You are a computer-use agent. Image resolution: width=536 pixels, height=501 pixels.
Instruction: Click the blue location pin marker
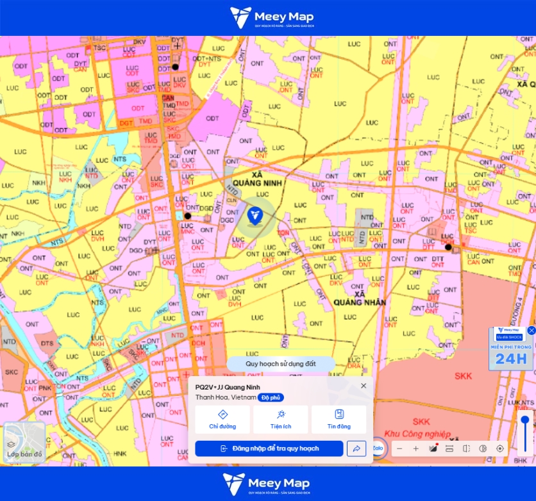tap(255, 216)
